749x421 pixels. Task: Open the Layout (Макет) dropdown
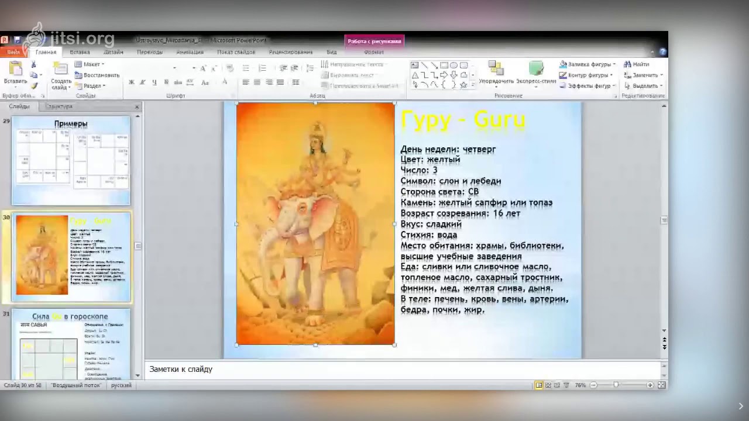[90, 64]
